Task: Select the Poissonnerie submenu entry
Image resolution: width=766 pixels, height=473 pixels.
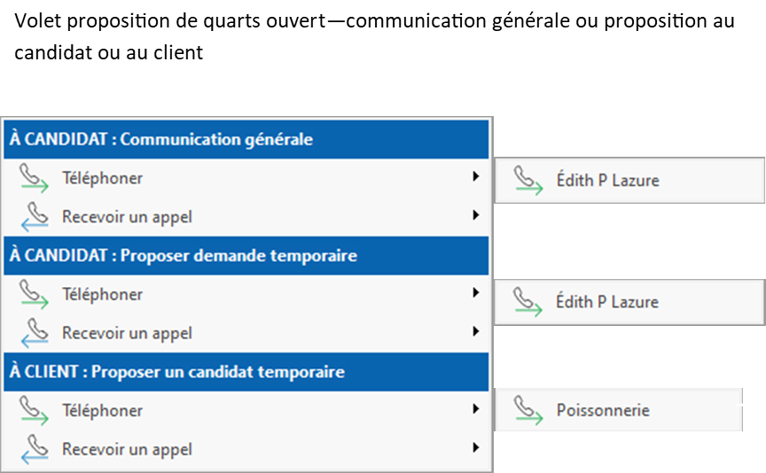Action: tap(603, 410)
